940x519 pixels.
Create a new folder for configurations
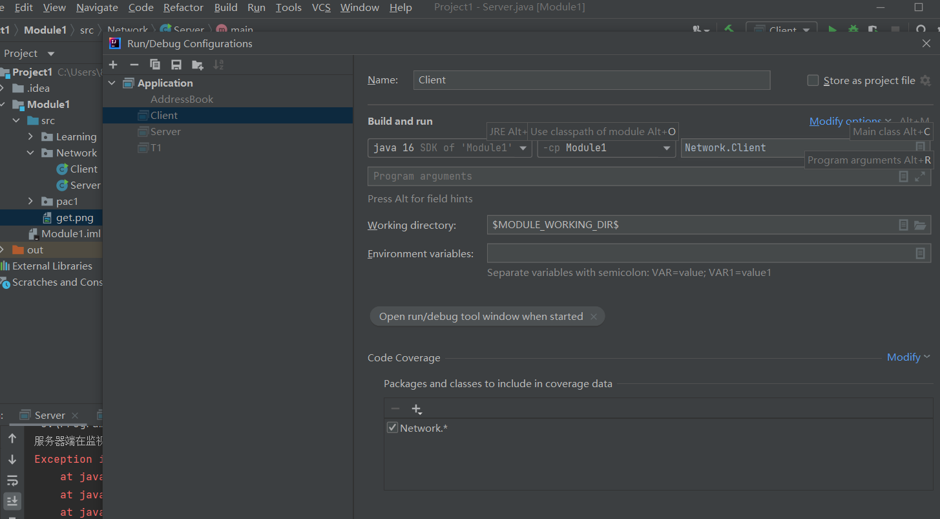point(197,65)
